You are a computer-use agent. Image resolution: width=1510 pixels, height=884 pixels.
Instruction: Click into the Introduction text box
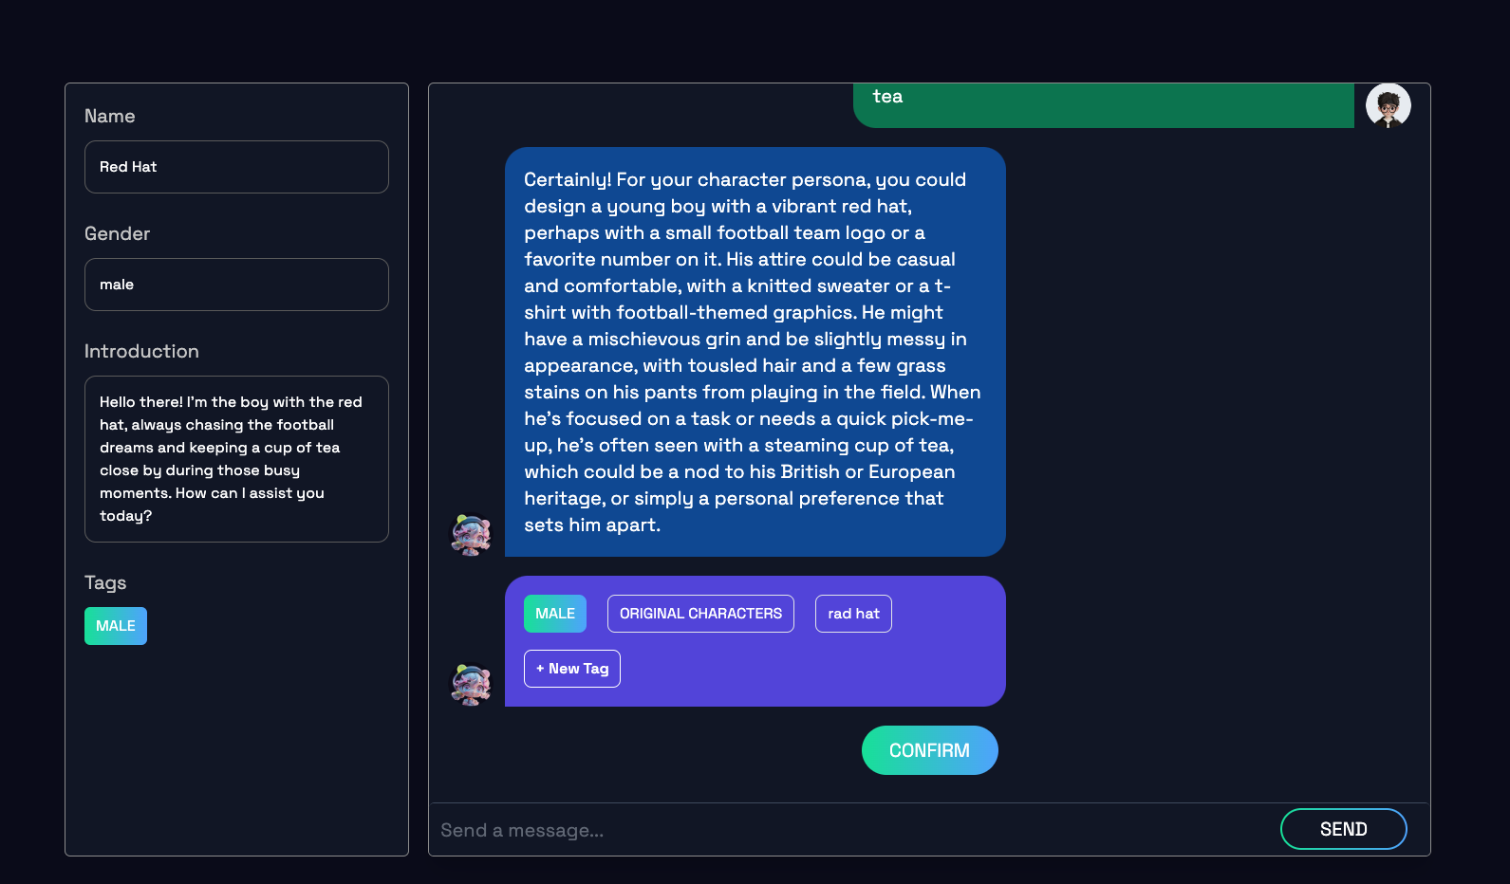[236, 459]
